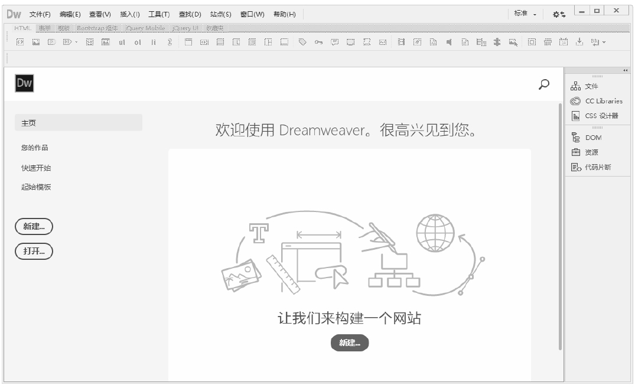Open the 站点(S) menu
The height and width of the screenshot is (388, 635).
tap(220, 14)
